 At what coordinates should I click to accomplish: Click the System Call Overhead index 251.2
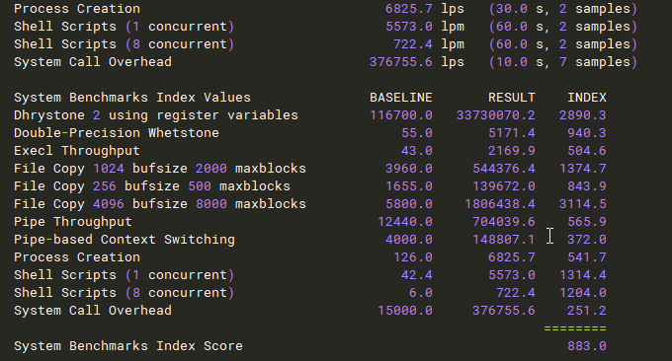click(x=587, y=311)
